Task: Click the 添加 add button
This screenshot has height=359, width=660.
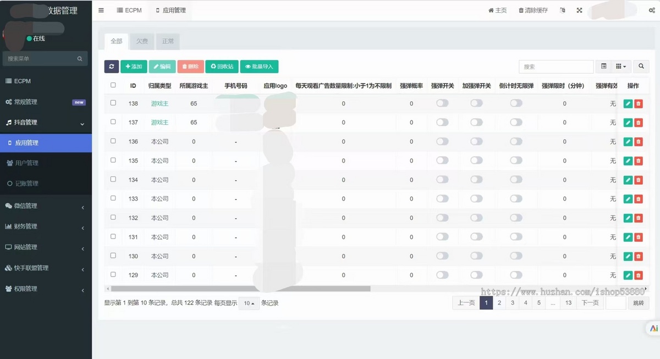Action: click(134, 66)
